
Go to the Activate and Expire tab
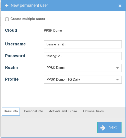(x=63, y=111)
